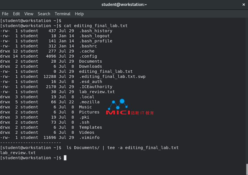Click the blinking cursor at the last prompt
This screenshot has height=175, width=248.
click(x=65, y=158)
